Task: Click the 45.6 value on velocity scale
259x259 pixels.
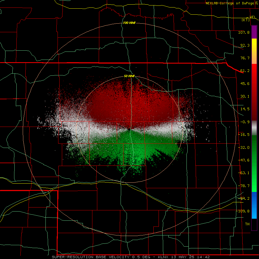Action: tap(245, 83)
